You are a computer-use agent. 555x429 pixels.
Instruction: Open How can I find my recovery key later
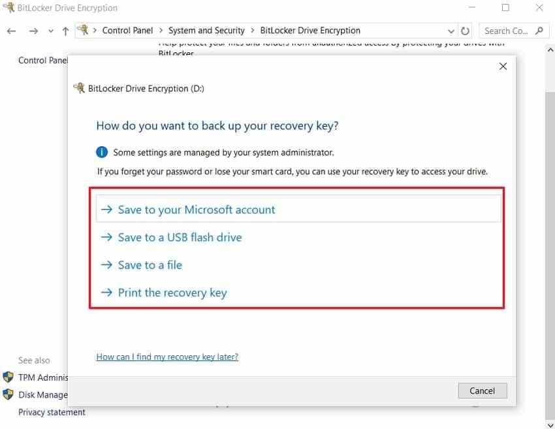(167, 357)
